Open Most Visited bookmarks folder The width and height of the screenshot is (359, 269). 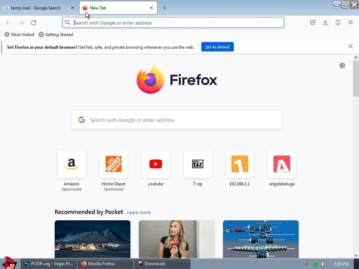[x=19, y=35]
